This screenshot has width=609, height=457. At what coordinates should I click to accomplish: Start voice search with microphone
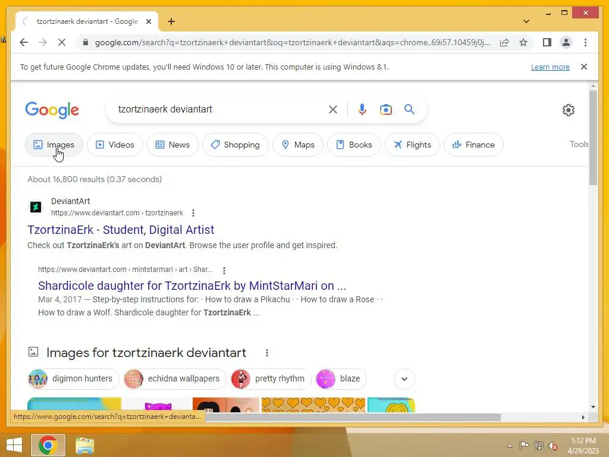[x=362, y=109]
